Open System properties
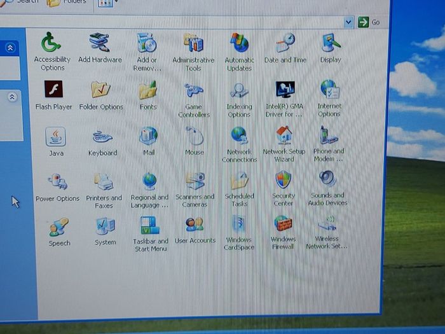445x334 pixels. pyautogui.click(x=106, y=231)
